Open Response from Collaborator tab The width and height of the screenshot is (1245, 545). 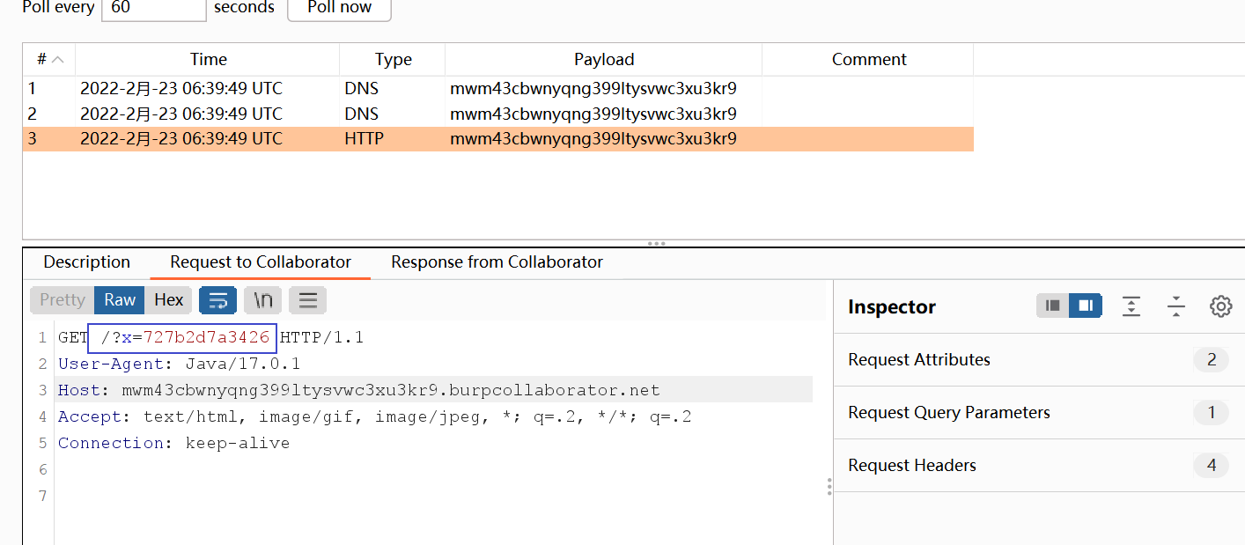(x=497, y=262)
